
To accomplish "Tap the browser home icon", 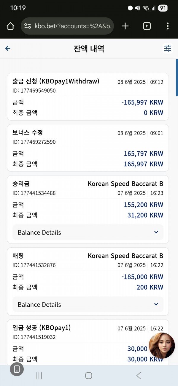I will [x=10, y=26].
